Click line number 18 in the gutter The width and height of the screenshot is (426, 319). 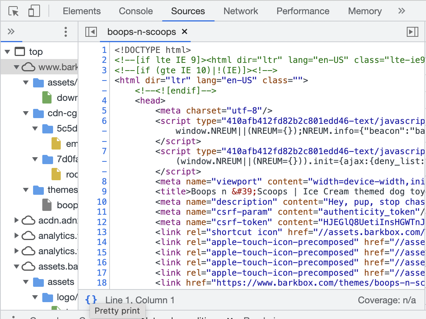pyautogui.click(x=102, y=283)
